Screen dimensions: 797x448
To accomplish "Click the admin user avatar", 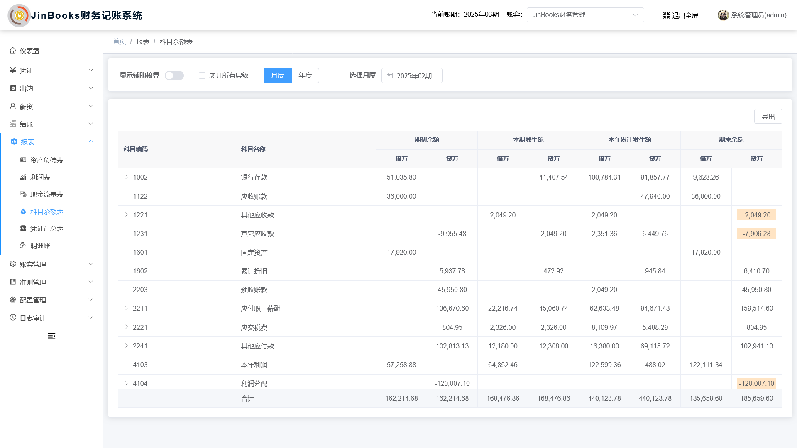I will click(723, 15).
